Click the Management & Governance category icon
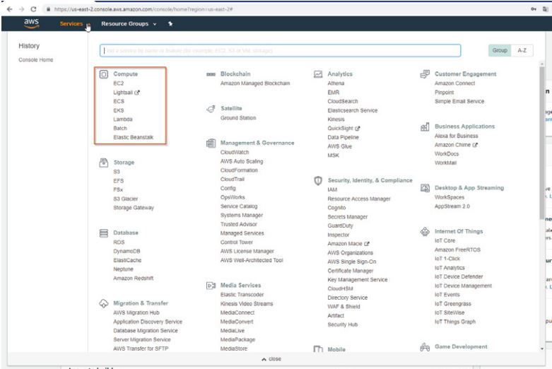 click(x=211, y=143)
